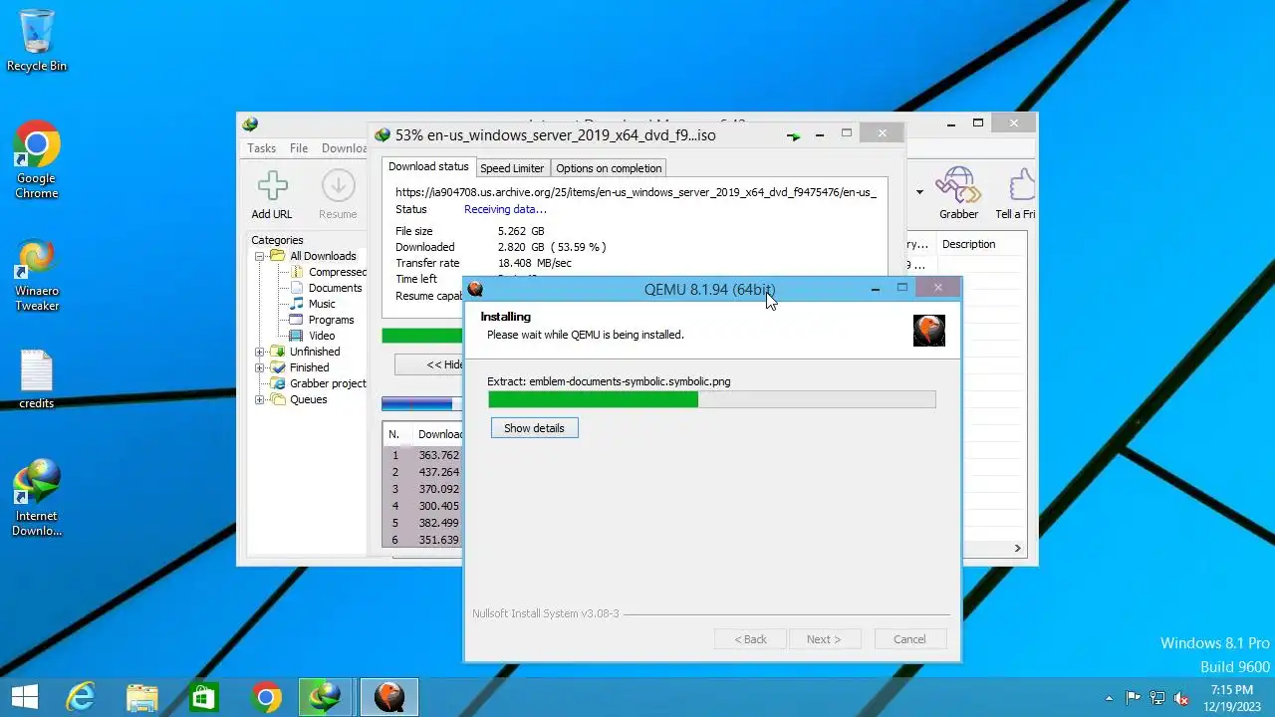The height and width of the screenshot is (717, 1275).
Task: Open the Tasks menu in IDM
Action: click(x=262, y=148)
